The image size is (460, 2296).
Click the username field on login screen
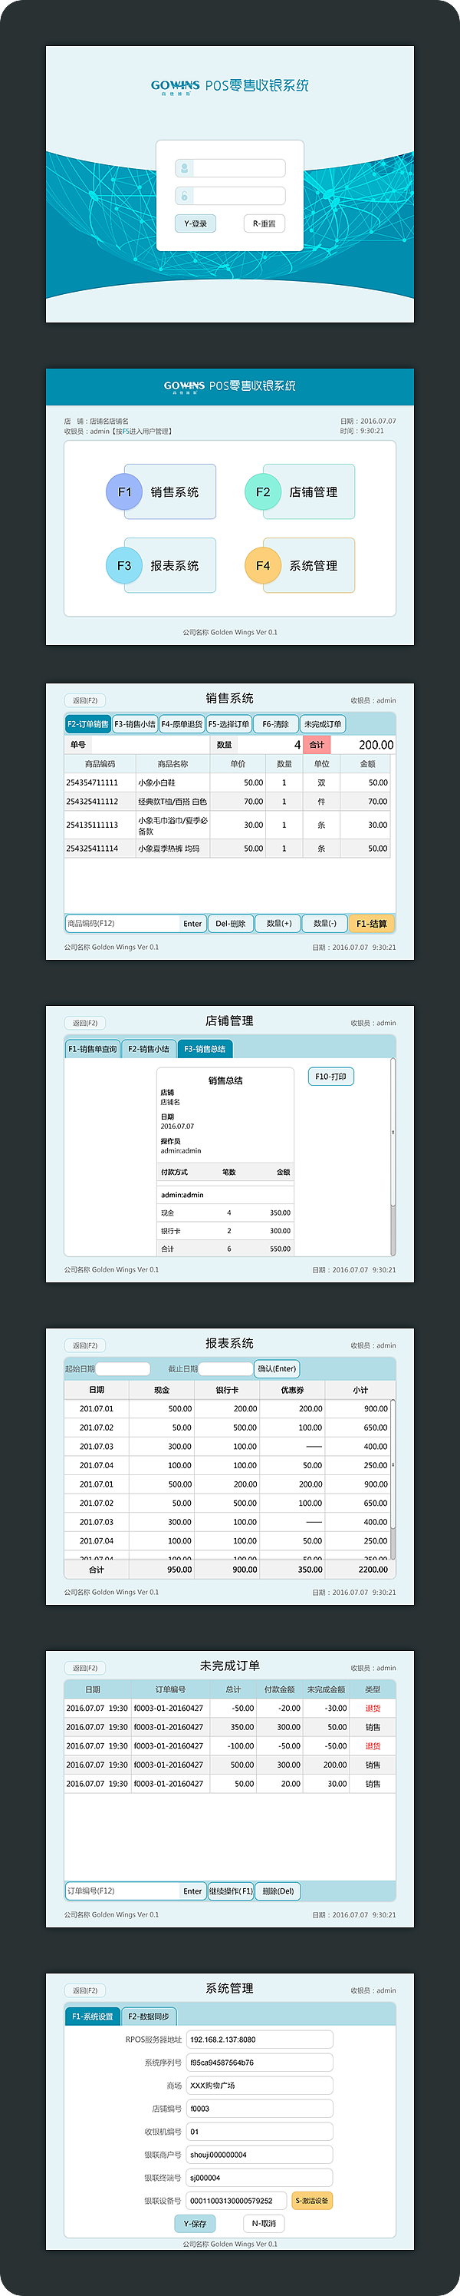[231, 167]
